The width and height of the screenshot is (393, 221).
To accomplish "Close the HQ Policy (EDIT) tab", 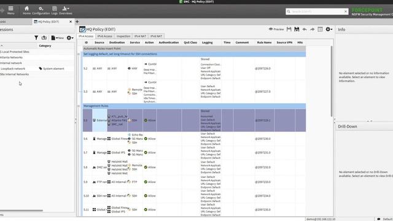I will [71, 22].
